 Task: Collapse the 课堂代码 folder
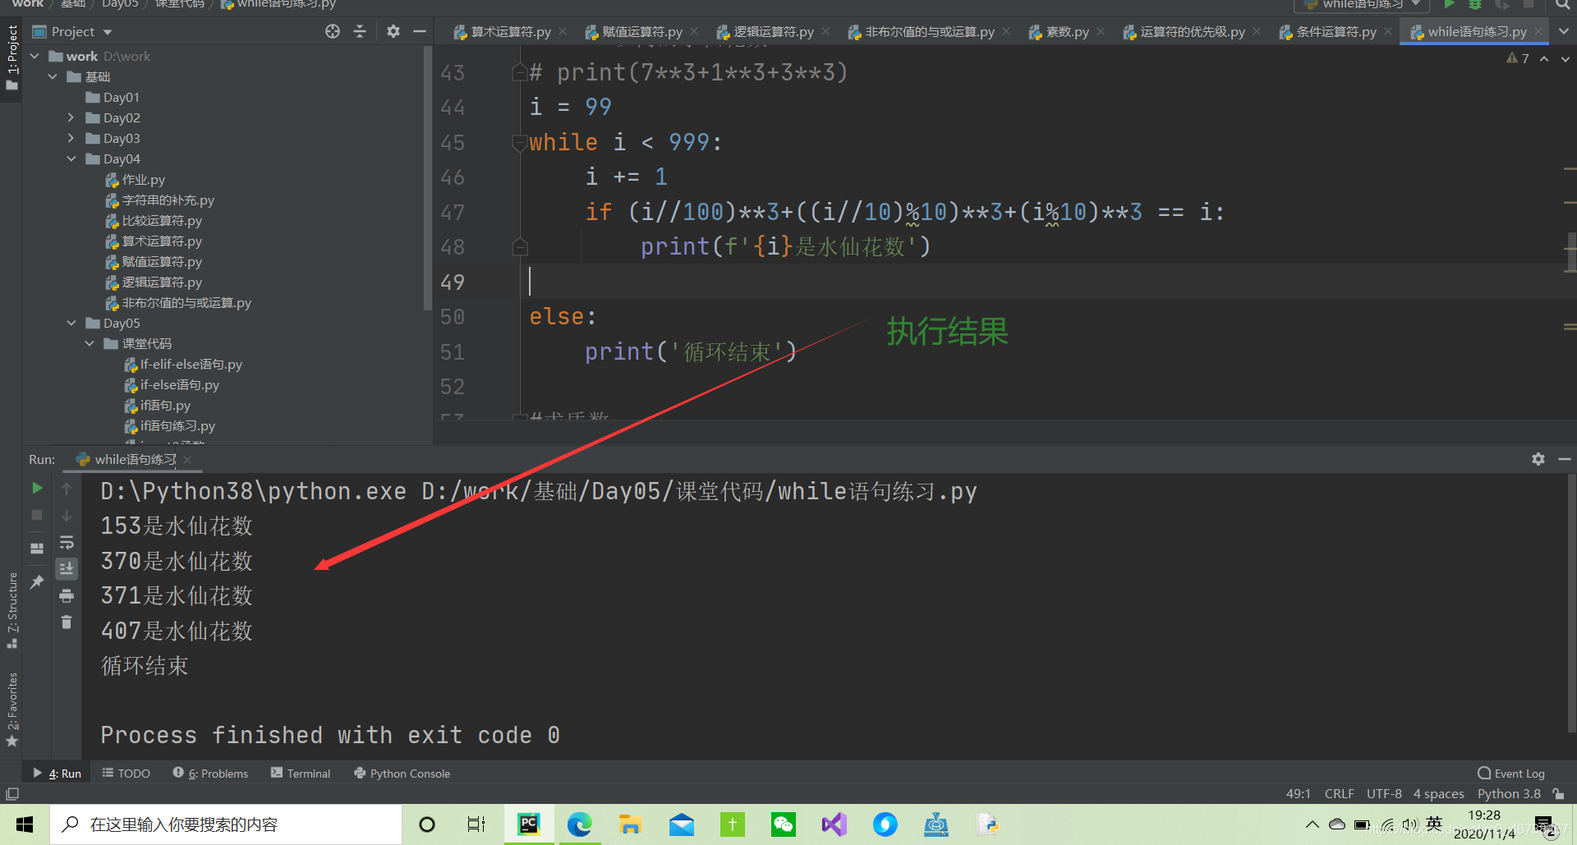[x=90, y=343]
